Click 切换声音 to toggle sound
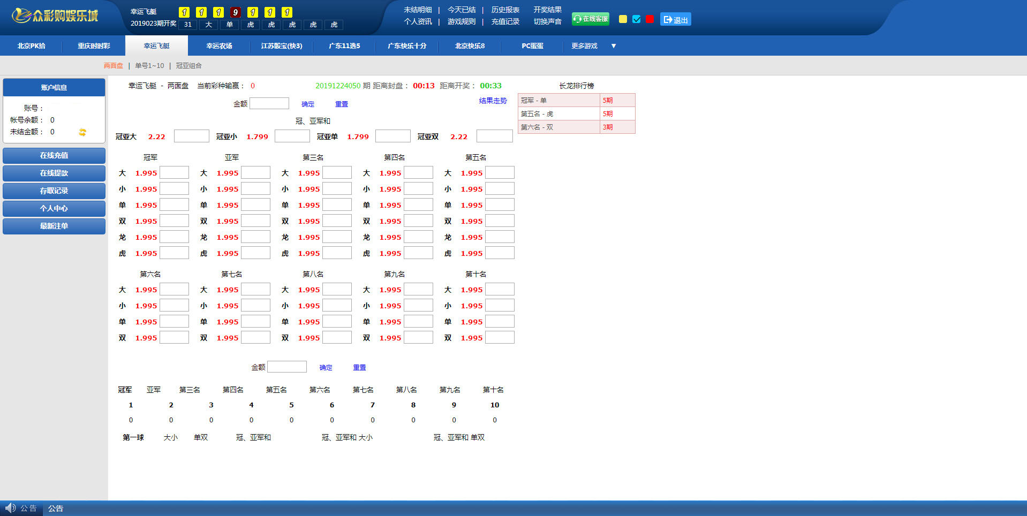Screen dimensions: 1027x516 point(547,21)
